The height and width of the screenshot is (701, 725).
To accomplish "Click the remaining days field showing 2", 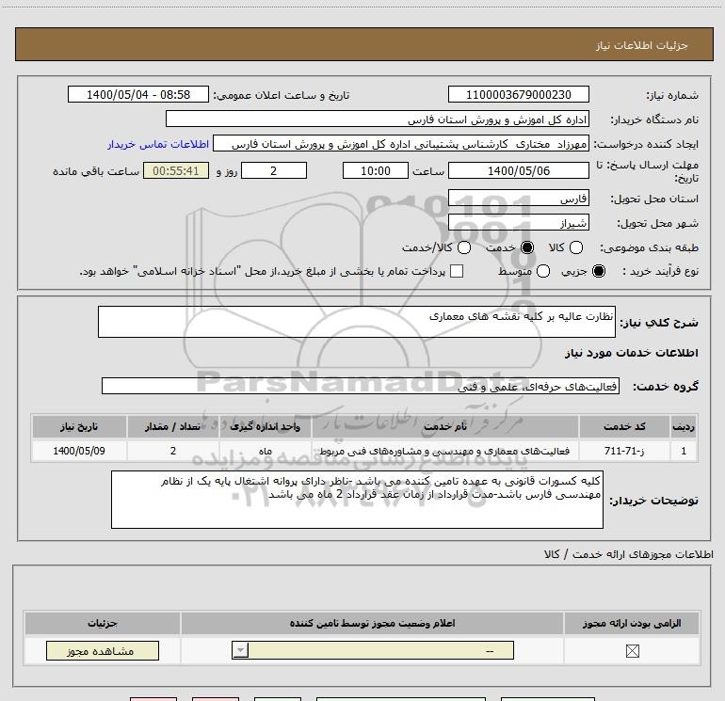I will coord(274,171).
